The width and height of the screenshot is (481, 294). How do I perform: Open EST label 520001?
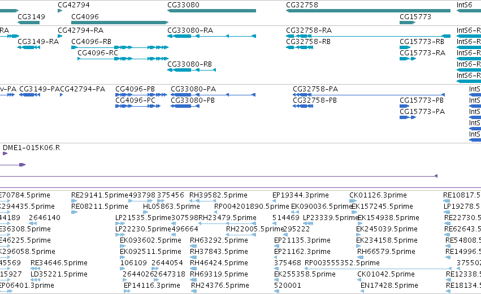click(x=288, y=286)
